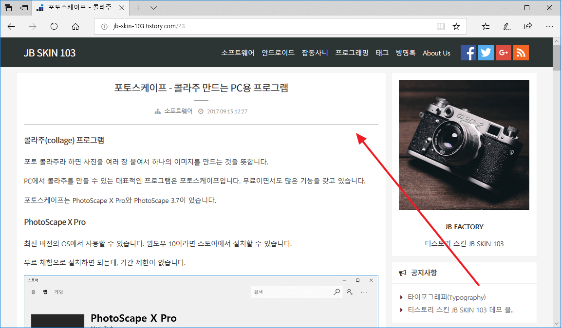Open the browser settings ellipsis menu
Viewport: 561px width, 328px height.
point(549,26)
